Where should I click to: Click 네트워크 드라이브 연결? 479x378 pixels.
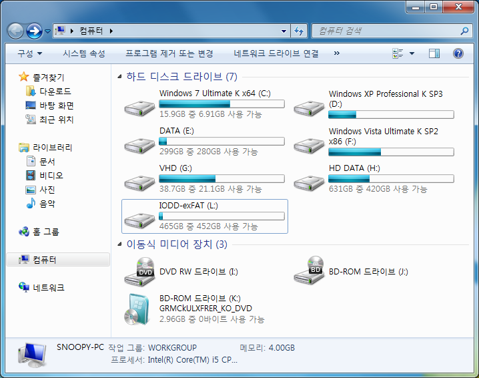[276, 53]
